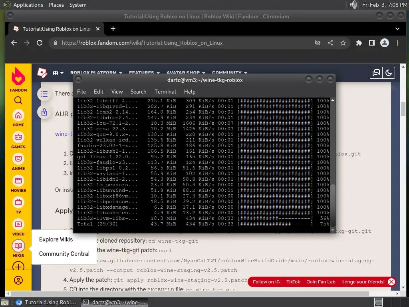Close the Roblox tutorial browser tab

[98, 29]
